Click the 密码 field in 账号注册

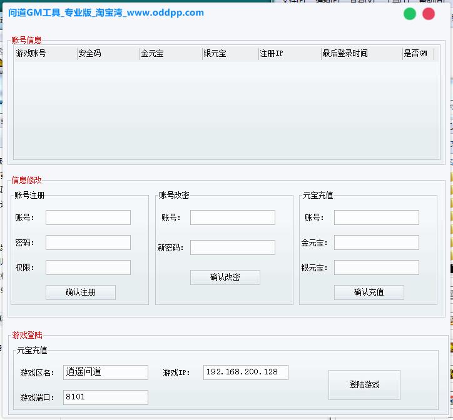pyautogui.click(x=88, y=242)
